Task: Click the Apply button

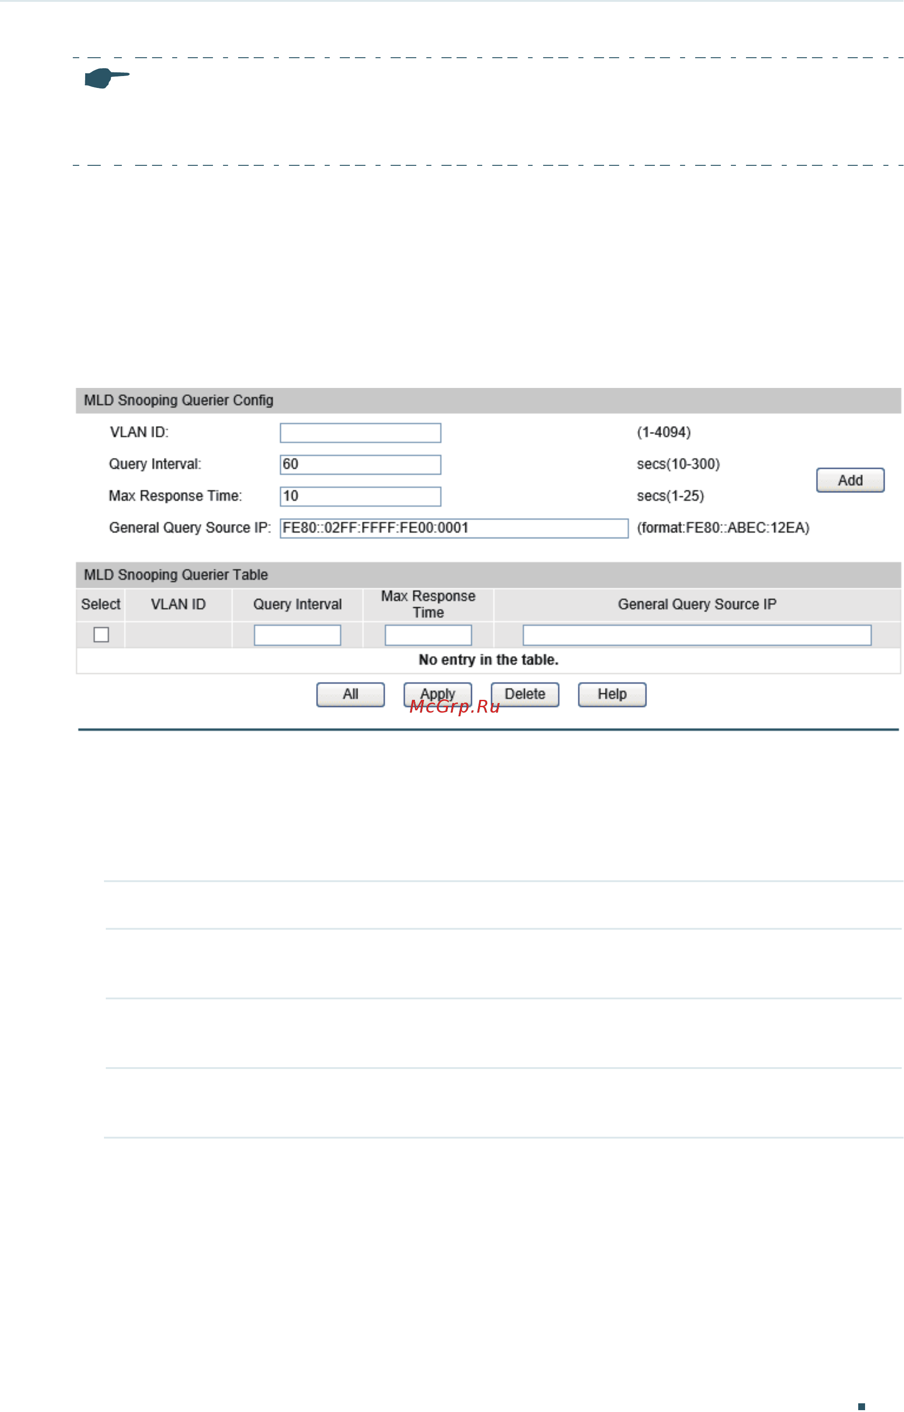Action: (x=438, y=695)
